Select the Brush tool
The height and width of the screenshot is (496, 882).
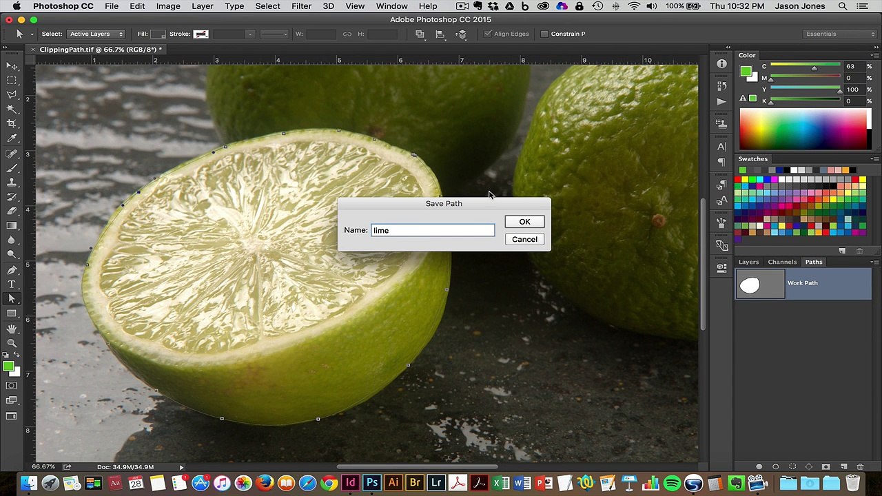12,169
